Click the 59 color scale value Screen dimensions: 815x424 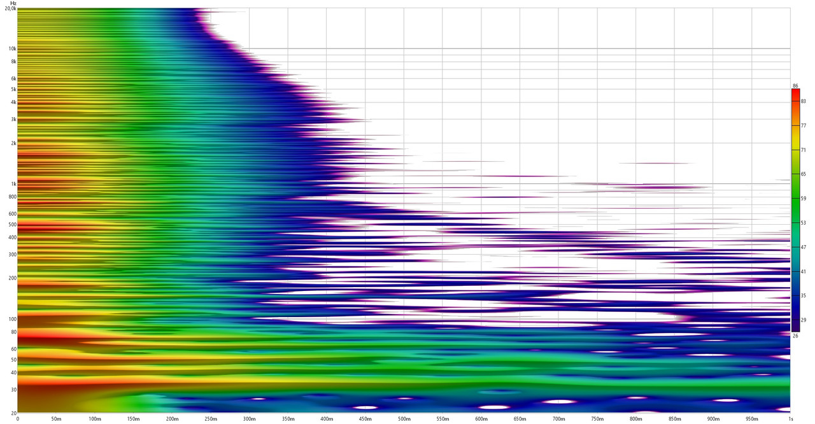804,199
